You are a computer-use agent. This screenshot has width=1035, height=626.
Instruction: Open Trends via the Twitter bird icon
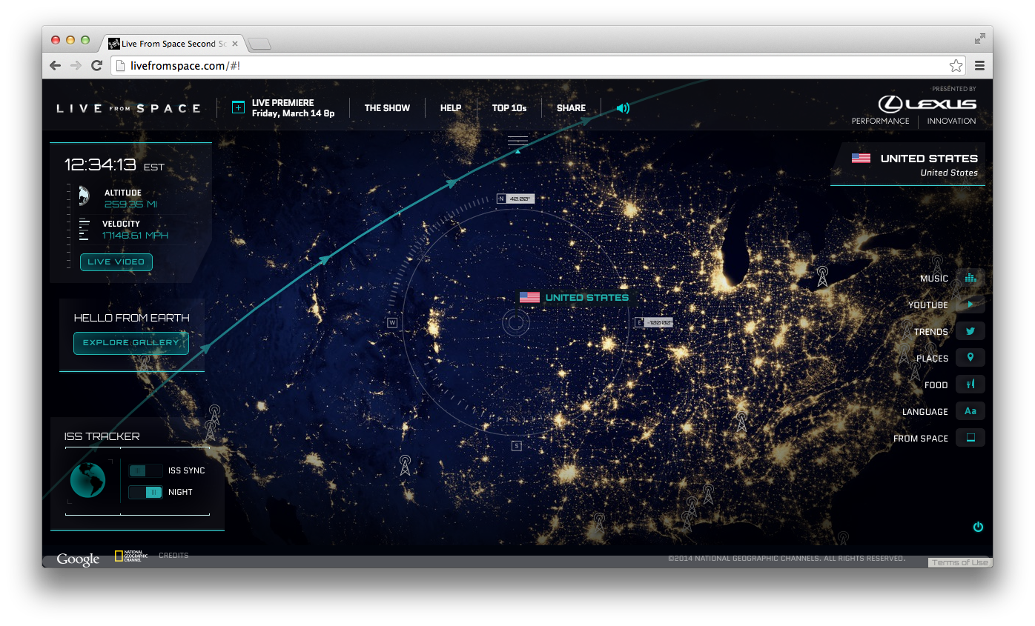(x=970, y=331)
